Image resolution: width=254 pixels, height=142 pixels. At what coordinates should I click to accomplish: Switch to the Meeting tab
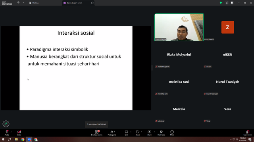(x=34, y=3)
